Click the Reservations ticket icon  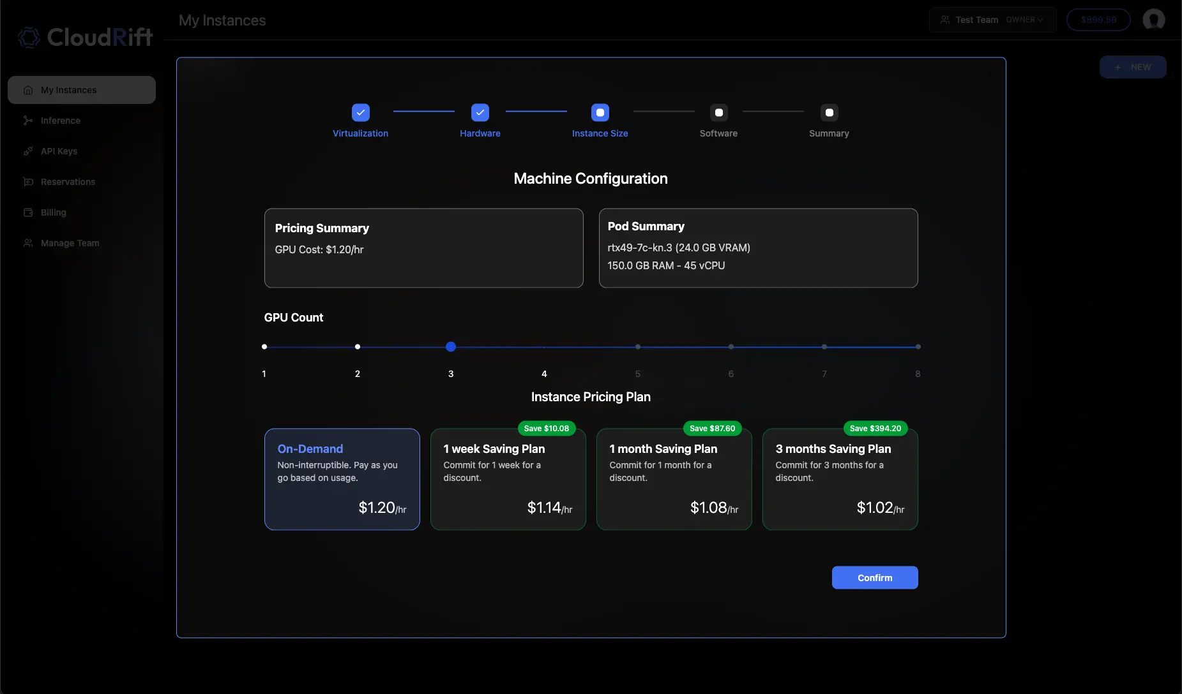[28, 182]
